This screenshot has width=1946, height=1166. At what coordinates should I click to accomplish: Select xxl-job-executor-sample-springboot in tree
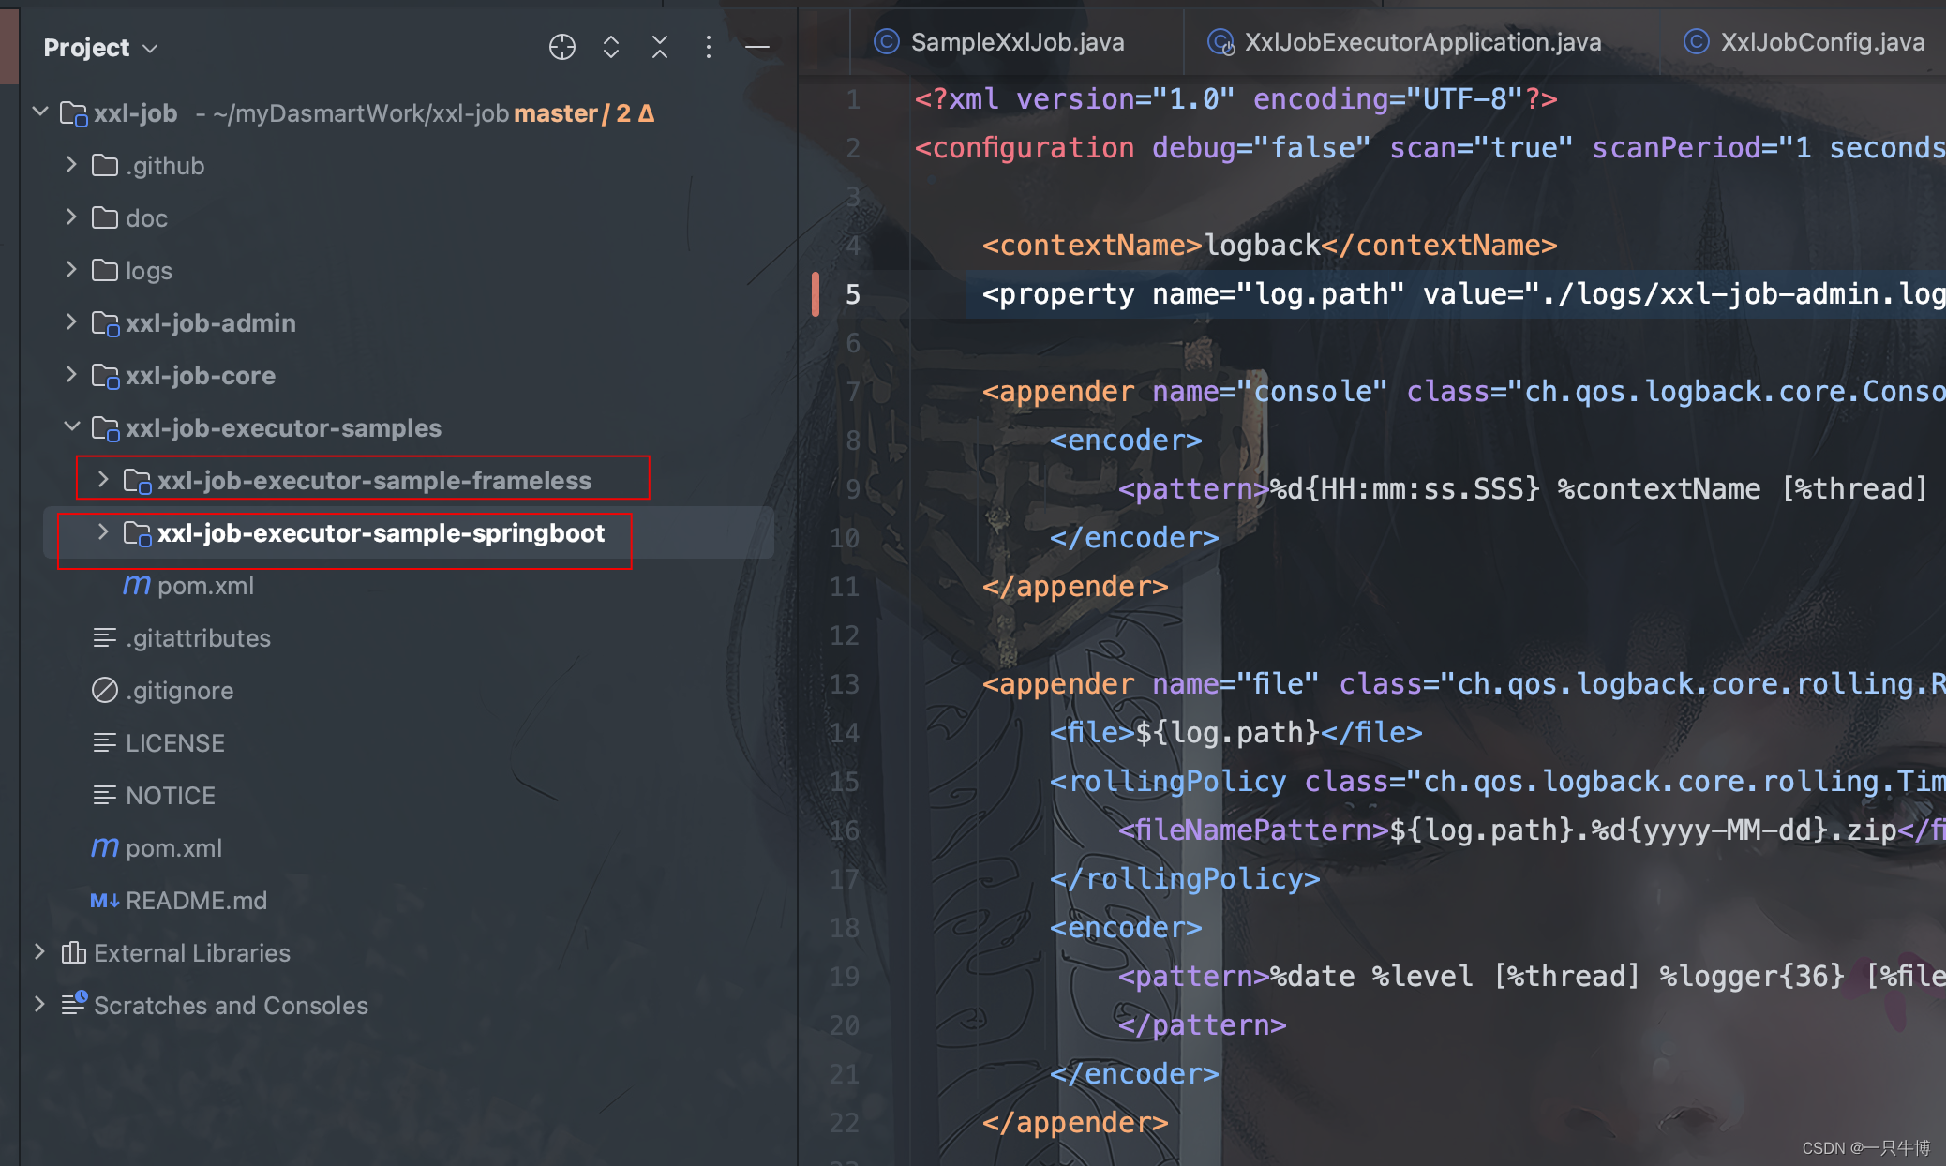click(x=381, y=533)
